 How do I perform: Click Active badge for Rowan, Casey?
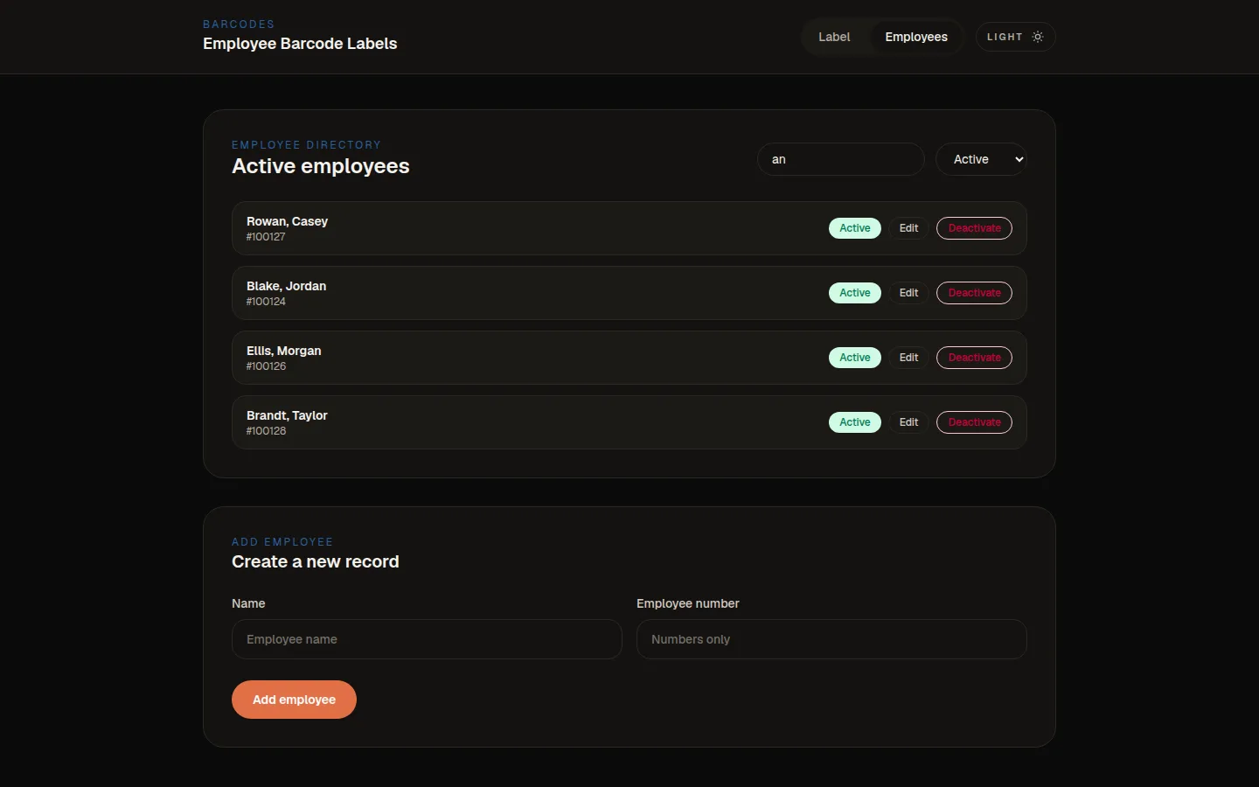[855, 228]
